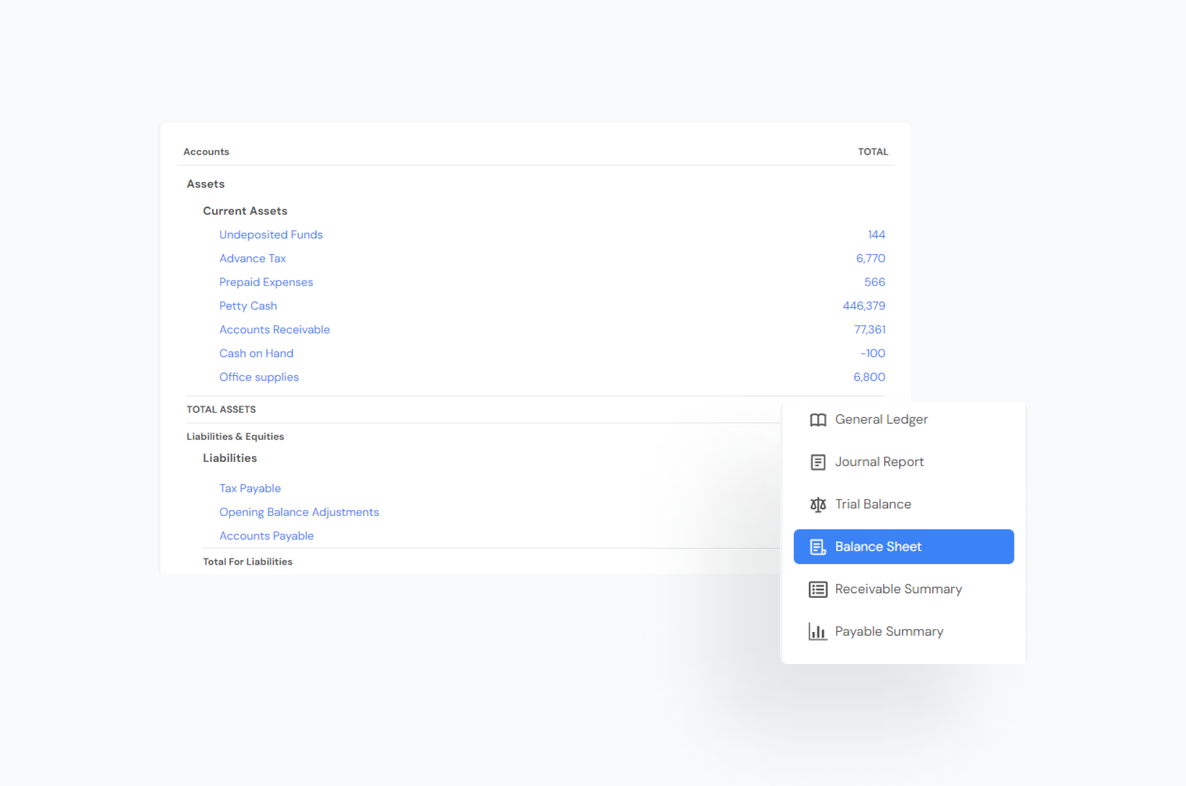Click the Trial Balance scales icon
Screen dimensions: 1186x786
pyautogui.click(x=817, y=505)
